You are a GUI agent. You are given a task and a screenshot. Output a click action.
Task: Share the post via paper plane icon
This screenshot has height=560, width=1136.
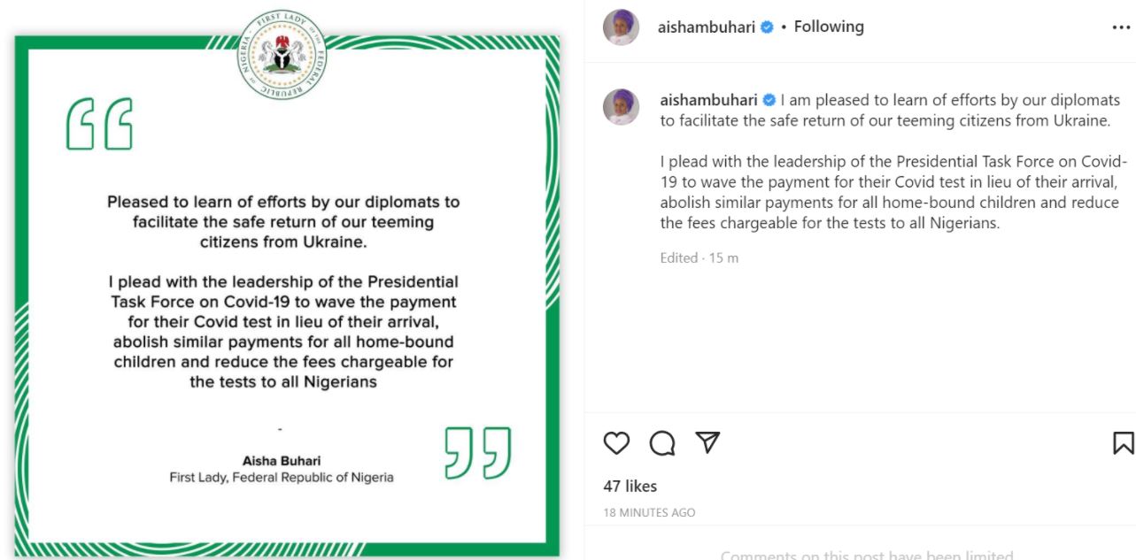pos(707,442)
